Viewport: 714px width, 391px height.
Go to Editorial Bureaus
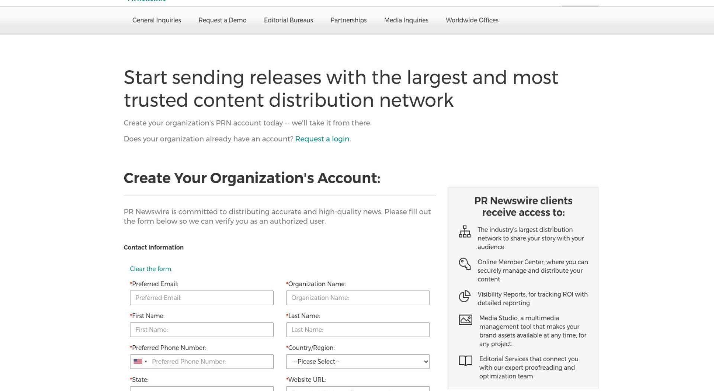coord(289,20)
